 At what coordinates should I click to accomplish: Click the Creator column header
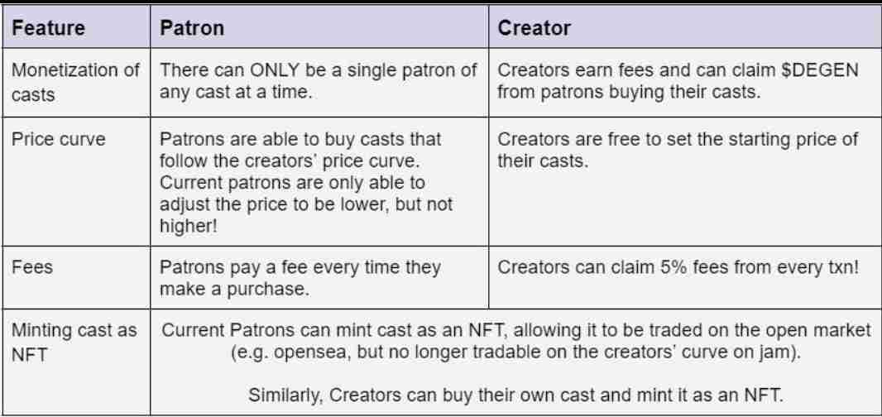(534, 28)
